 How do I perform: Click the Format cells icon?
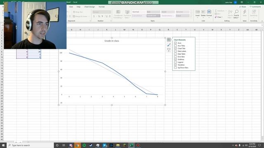pos(209,12)
